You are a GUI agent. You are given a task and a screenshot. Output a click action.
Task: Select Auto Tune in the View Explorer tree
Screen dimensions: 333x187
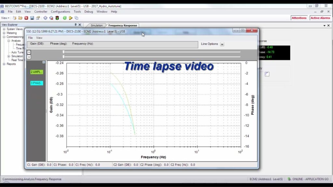(x=17, y=52)
